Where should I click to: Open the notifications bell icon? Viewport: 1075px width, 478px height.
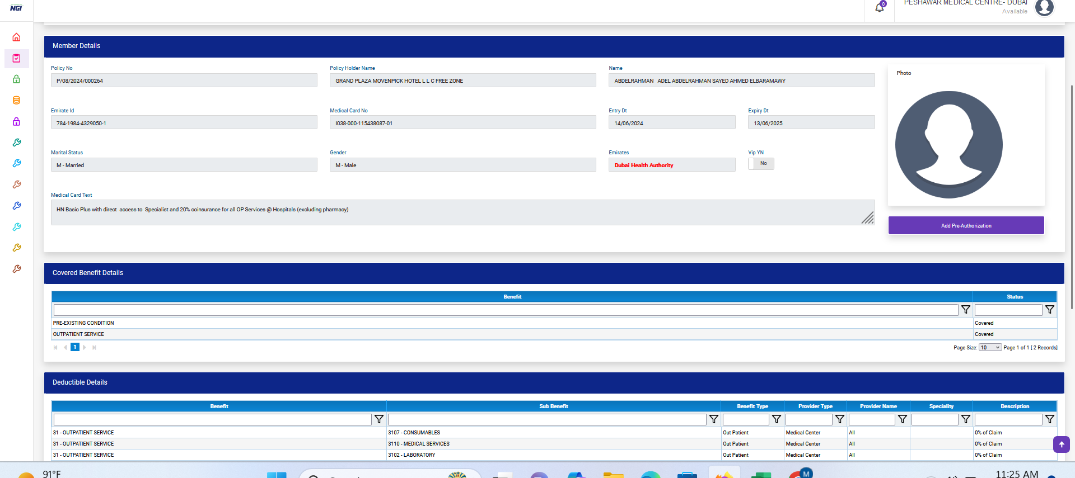pyautogui.click(x=879, y=8)
